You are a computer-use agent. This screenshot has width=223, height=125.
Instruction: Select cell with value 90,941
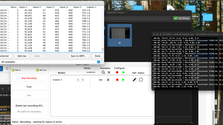[28, 16]
